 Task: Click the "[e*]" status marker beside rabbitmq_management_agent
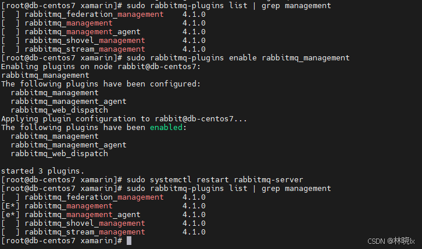point(10,214)
